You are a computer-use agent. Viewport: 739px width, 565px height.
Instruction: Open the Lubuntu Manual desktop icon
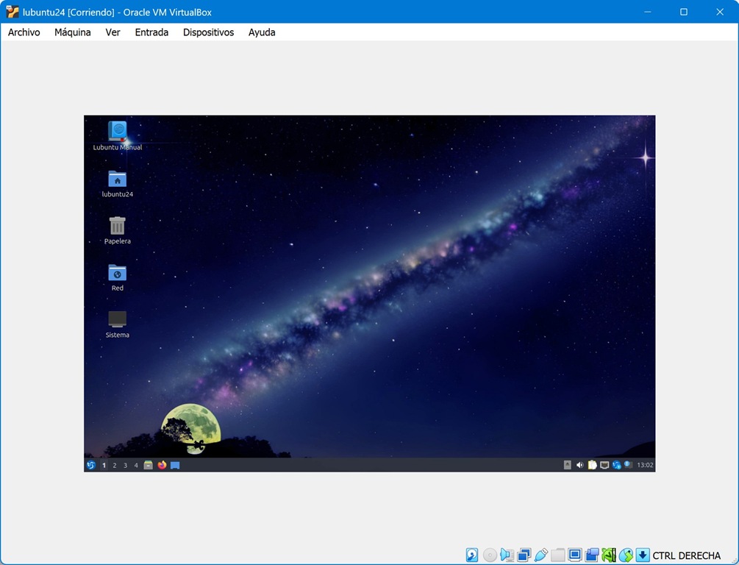click(117, 132)
